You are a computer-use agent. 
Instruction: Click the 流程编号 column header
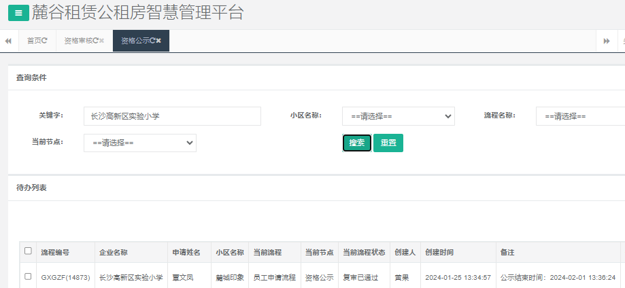pos(54,252)
